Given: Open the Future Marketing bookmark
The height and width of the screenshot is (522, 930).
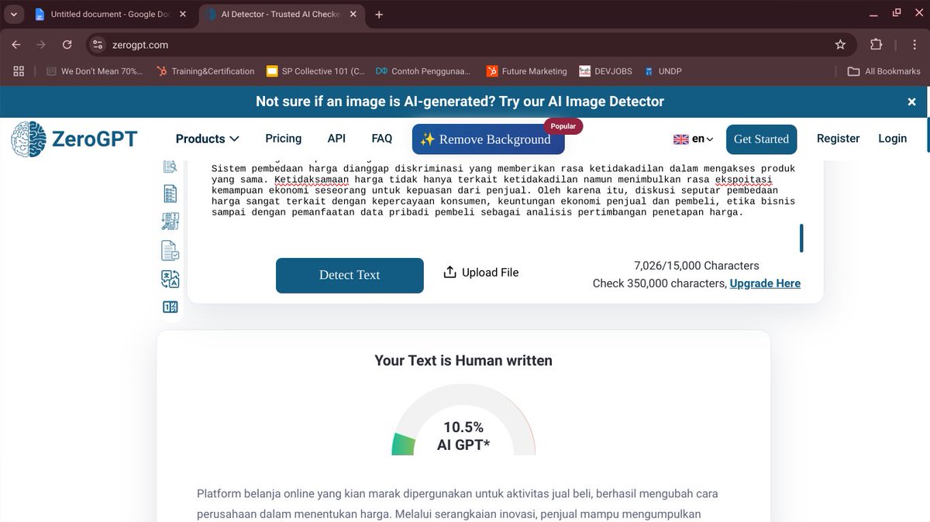Looking at the screenshot, I should coord(527,71).
